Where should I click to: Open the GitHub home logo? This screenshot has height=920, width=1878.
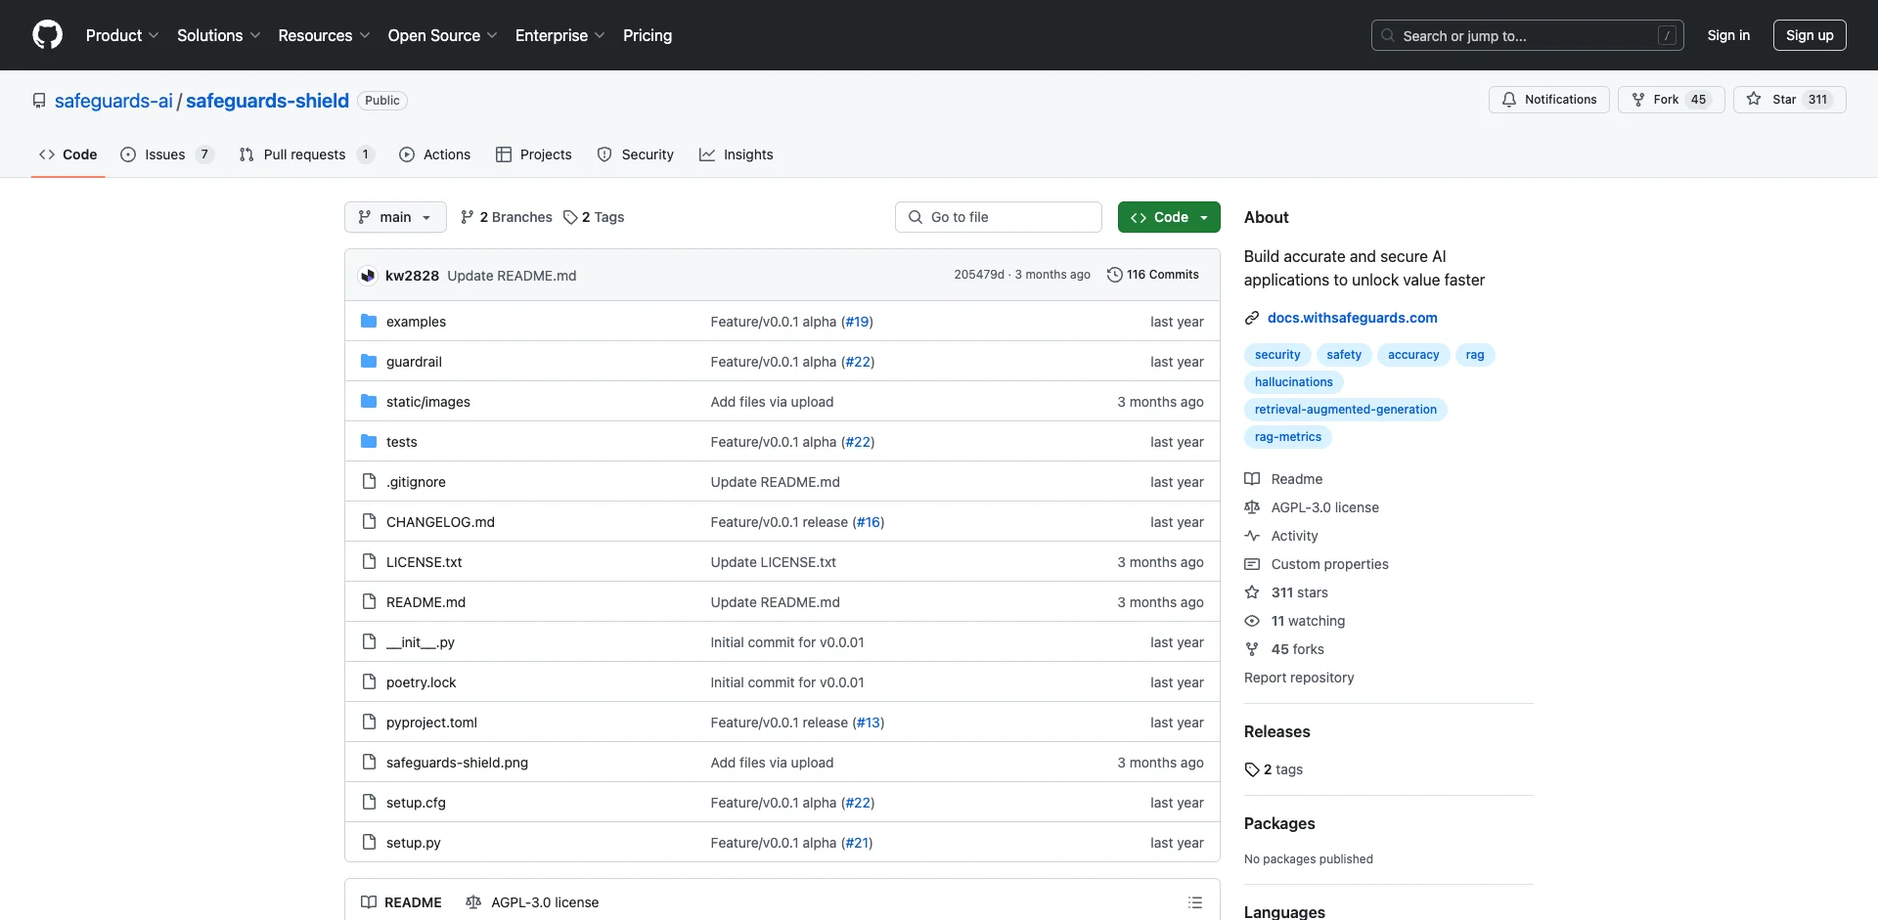(x=47, y=35)
